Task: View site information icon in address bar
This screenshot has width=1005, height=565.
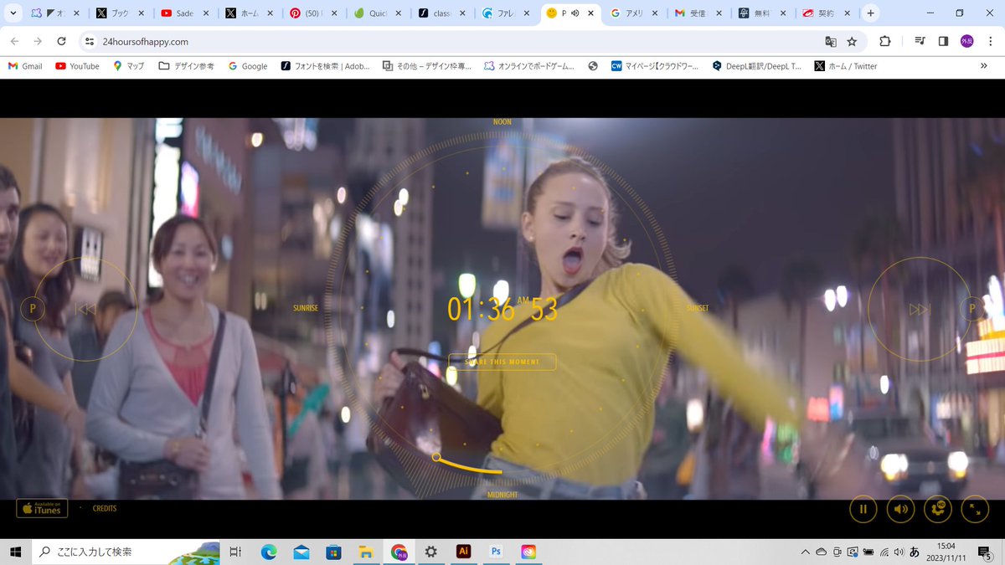Action: coord(90,41)
